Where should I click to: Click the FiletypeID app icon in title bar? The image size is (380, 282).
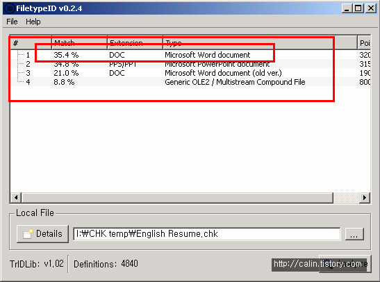click(10, 8)
